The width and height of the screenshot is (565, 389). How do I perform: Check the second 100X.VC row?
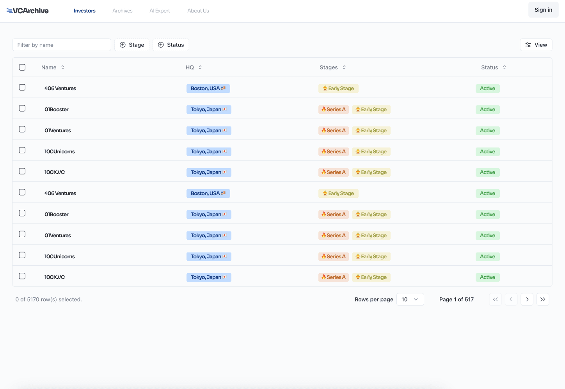(22, 276)
